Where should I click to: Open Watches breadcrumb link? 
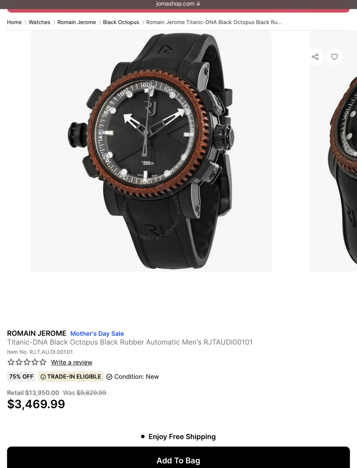tap(39, 22)
